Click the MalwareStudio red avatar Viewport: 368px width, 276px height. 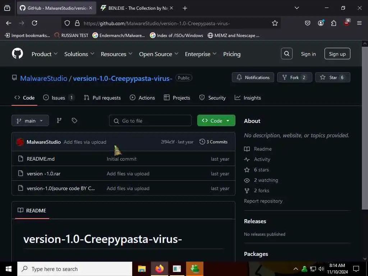(x=20, y=142)
